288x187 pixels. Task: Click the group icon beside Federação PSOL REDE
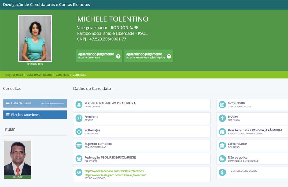(x=79, y=159)
